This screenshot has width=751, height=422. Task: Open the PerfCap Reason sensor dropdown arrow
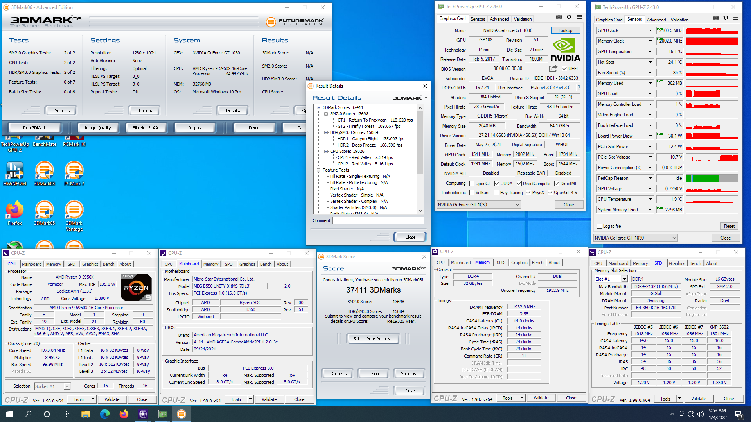650,178
